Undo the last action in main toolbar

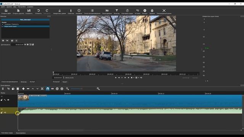(38, 11)
